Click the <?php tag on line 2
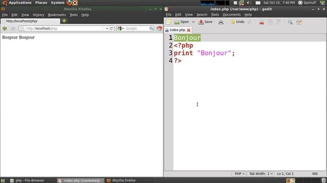This screenshot has width=327, height=183. coord(183,45)
